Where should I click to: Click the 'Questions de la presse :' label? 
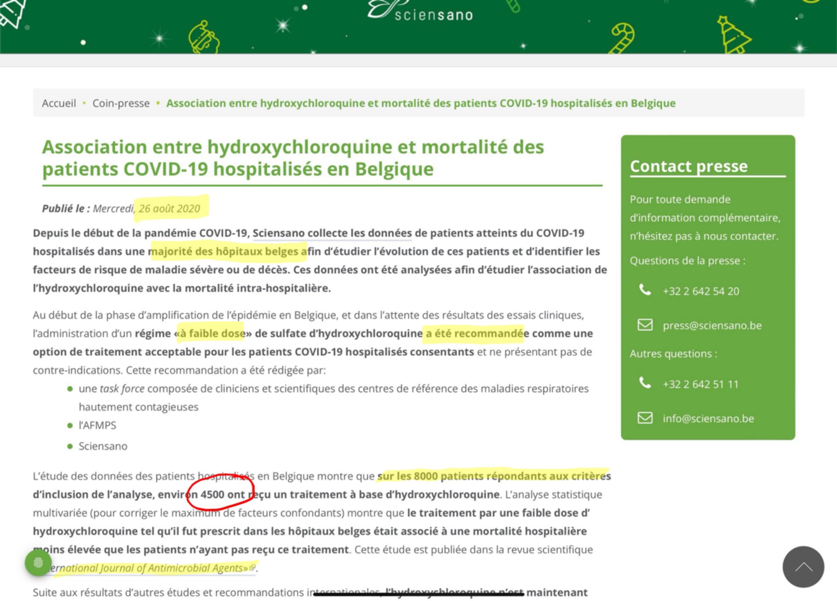click(x=687, y=261)
